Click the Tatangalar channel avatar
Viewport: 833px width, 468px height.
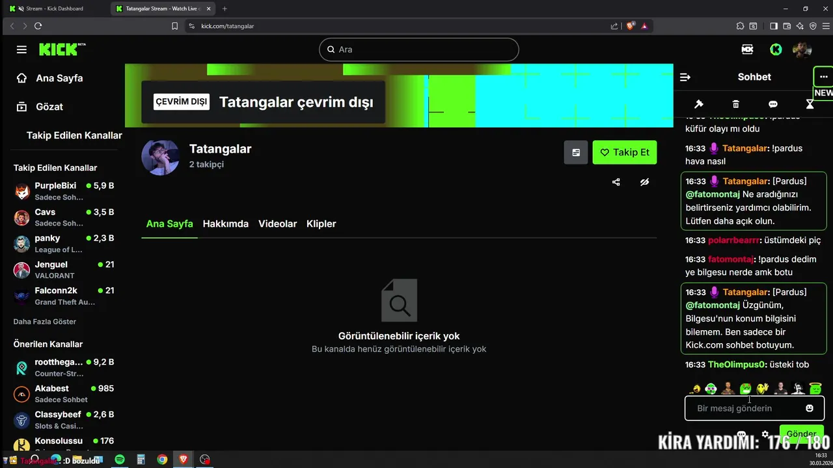[160, 157]
